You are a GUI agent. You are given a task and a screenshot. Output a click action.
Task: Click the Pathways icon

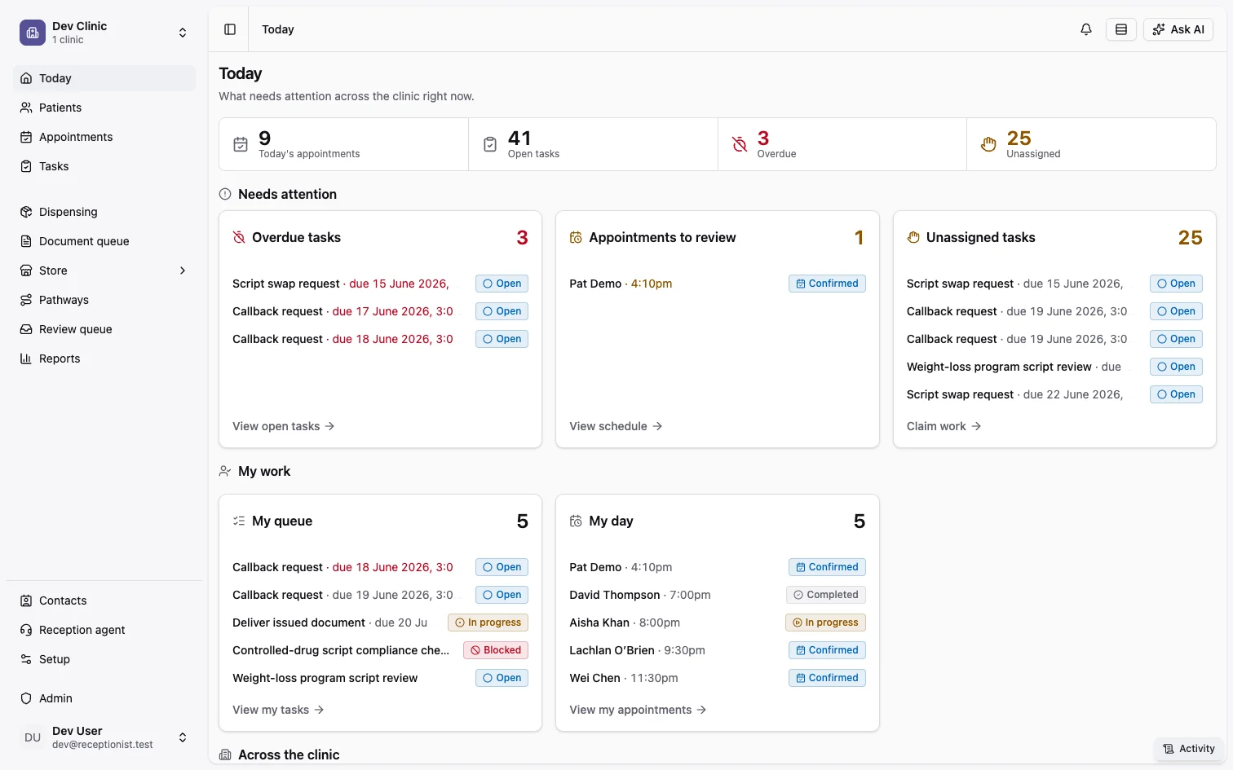pyautogui.click(x=26, y=300)
